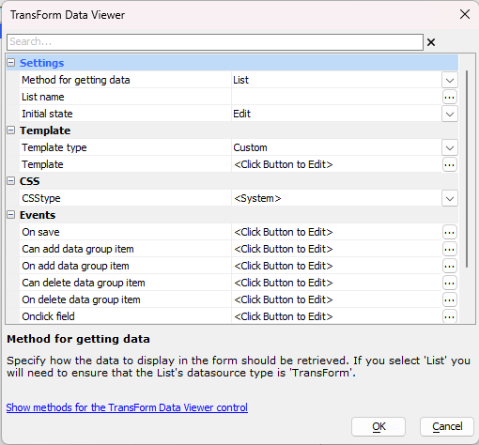This screenshot has width=479, height=445.
Task: Open editor for Can delete data group item
Action: click(x=450, y=283)
